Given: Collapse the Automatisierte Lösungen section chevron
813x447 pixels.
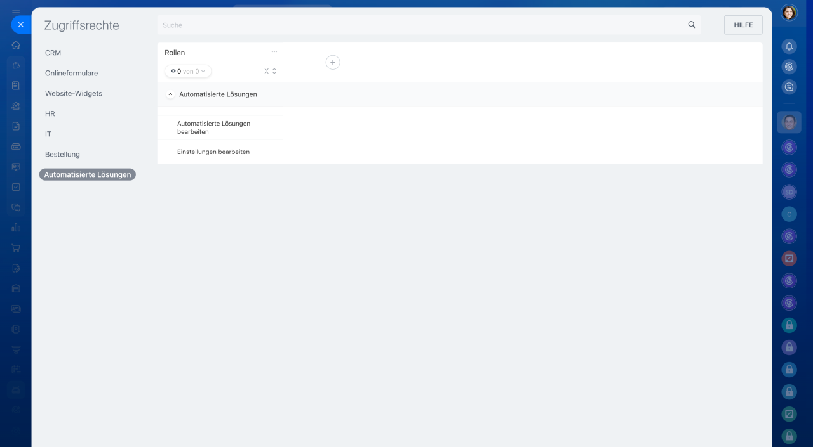Looking at the screenshot, I should (x=170, y=94).
